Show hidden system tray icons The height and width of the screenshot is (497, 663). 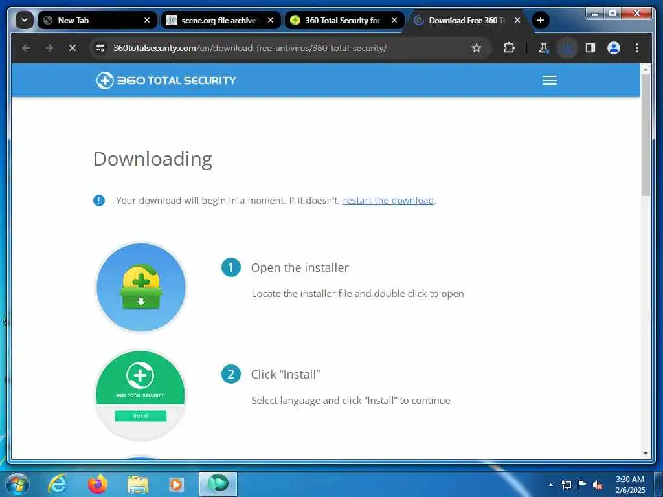tap(550, 485)
